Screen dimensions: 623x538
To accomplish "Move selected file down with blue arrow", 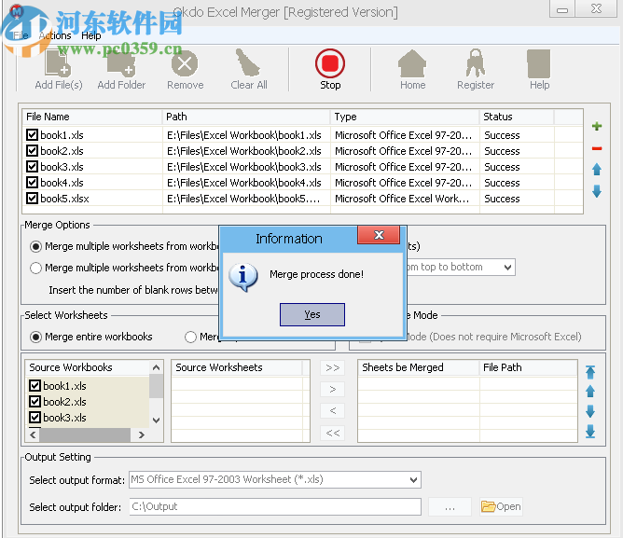I will tap(597, 191).
